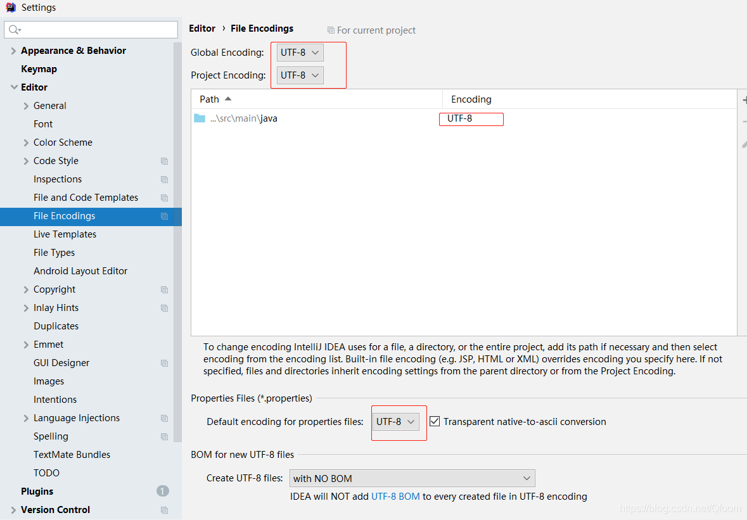
Task: Open the Global Encoding dropdown
Action: tap(300, 53)
